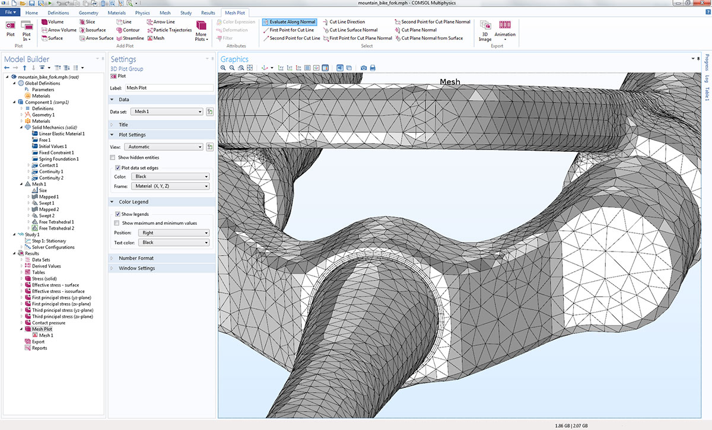Expand the Number Format section

(x=136, y=258)
